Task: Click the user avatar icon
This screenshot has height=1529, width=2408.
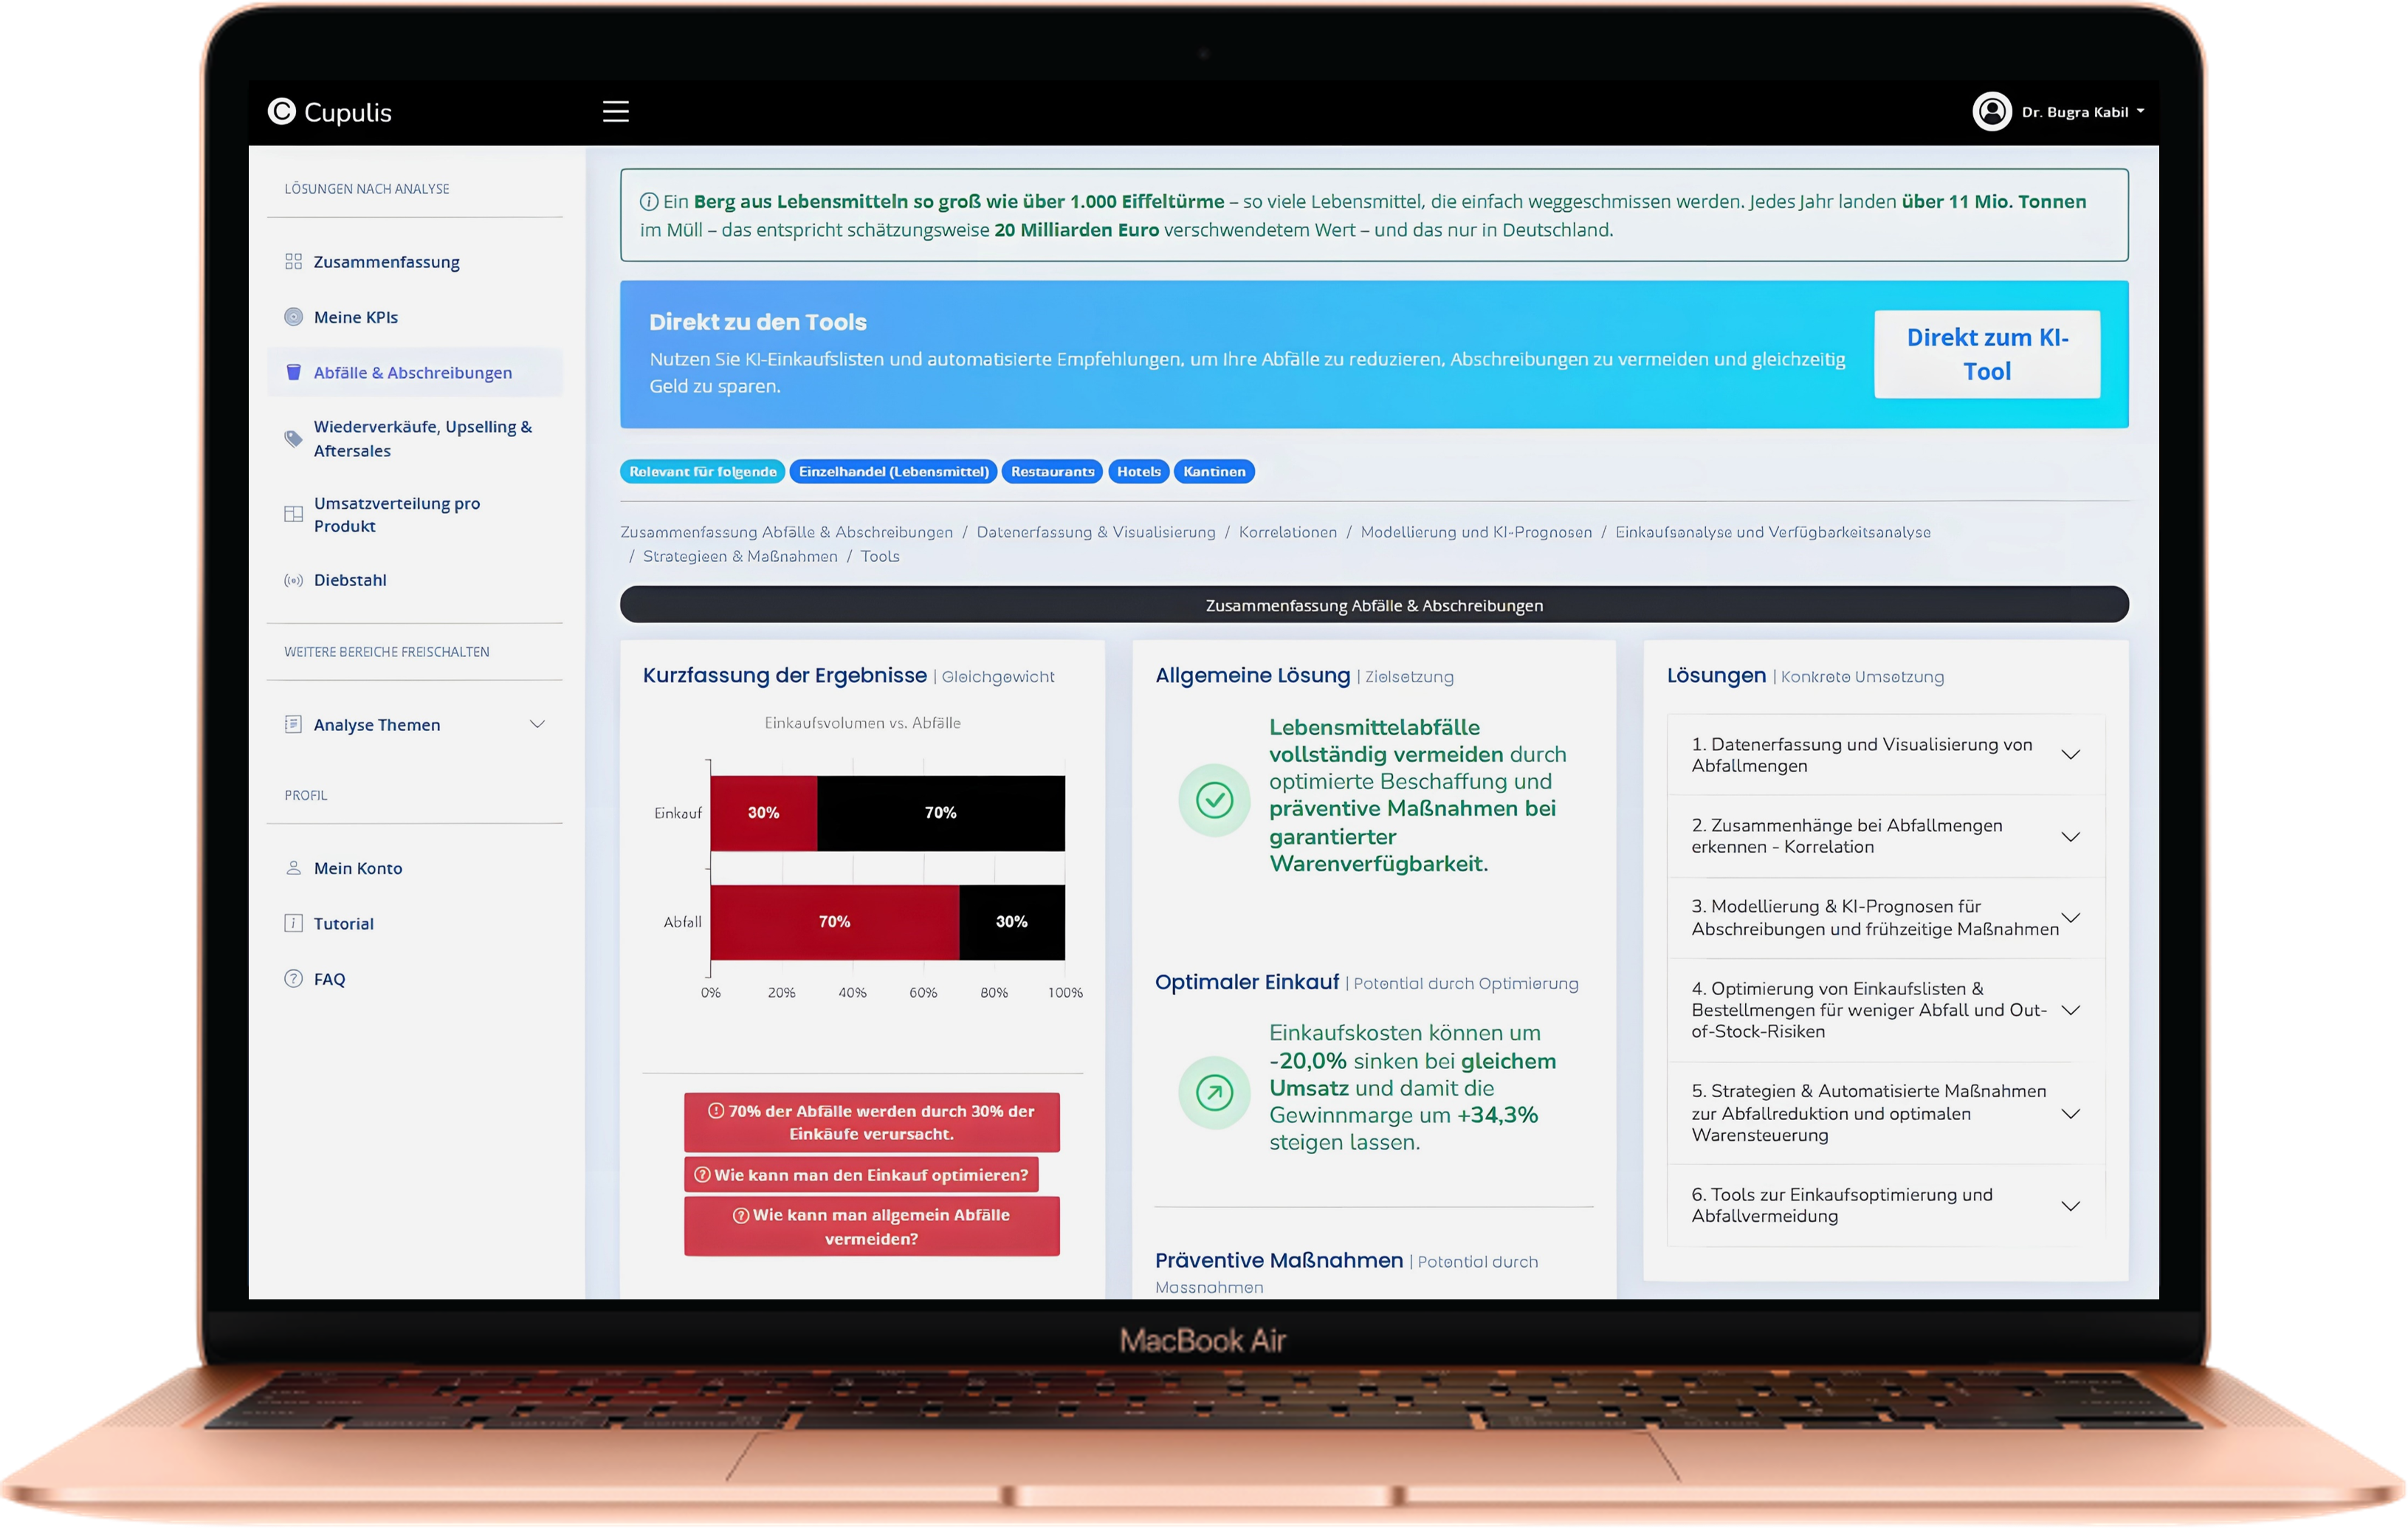Action: pos(1991,111)
